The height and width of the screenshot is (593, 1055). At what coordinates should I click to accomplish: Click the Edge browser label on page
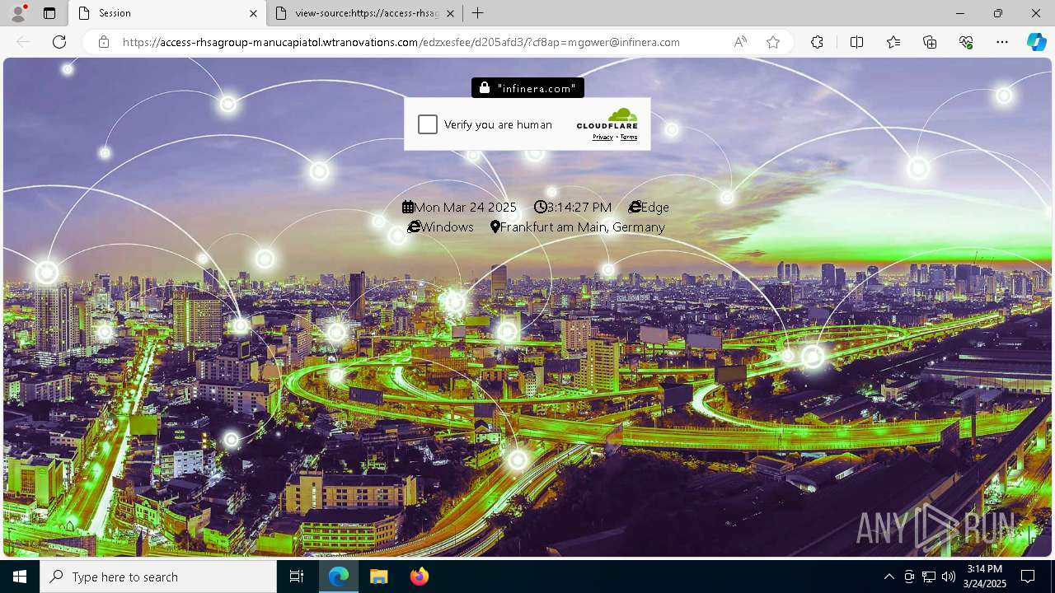coord(655,207)
